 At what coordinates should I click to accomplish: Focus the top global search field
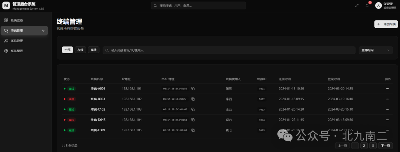(198, 5)
